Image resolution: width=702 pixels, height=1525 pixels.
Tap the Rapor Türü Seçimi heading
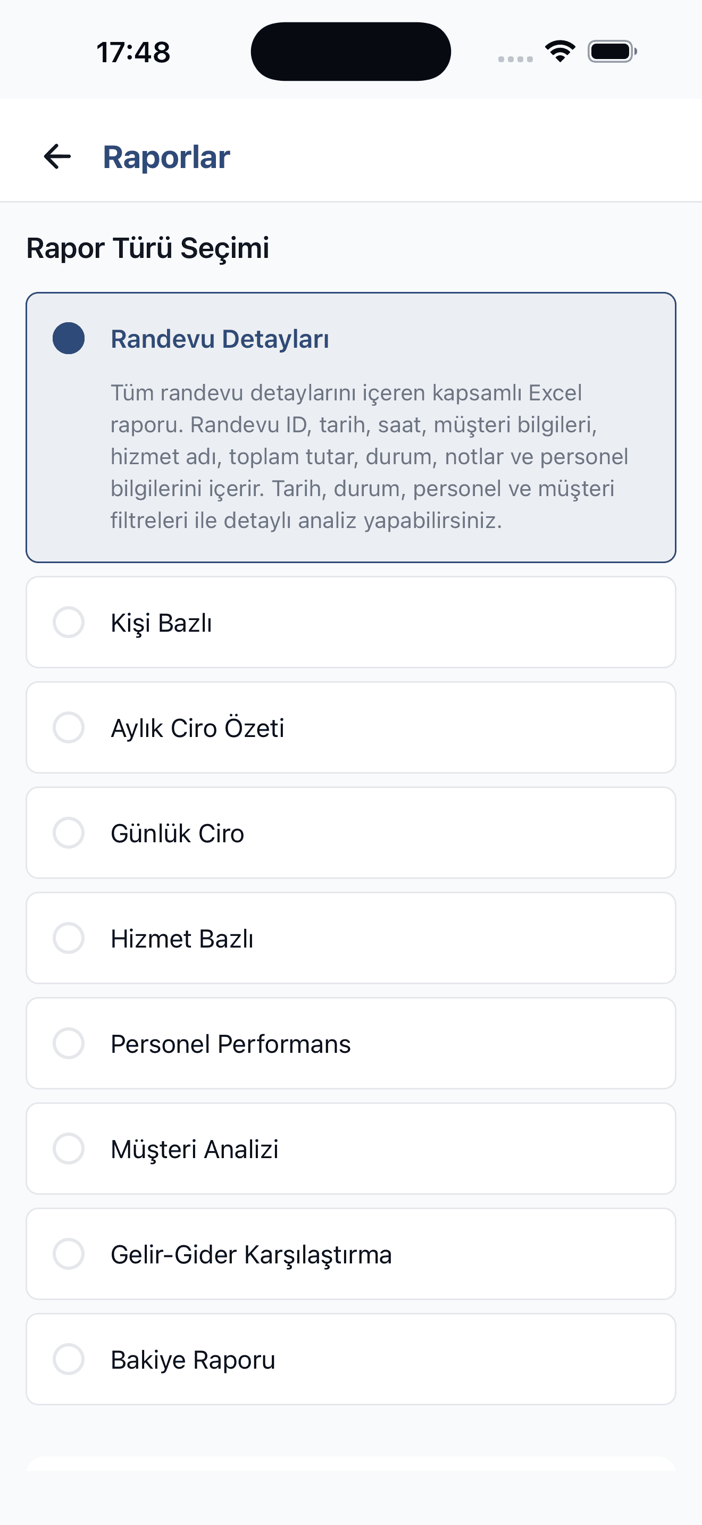tap(148, 248)
